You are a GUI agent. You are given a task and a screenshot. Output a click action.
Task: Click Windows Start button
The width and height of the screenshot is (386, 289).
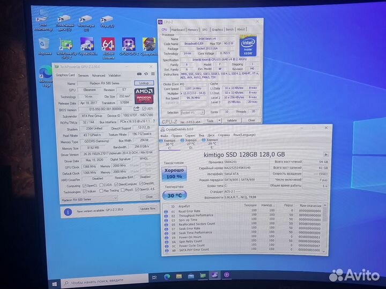(x=55, y=284)
